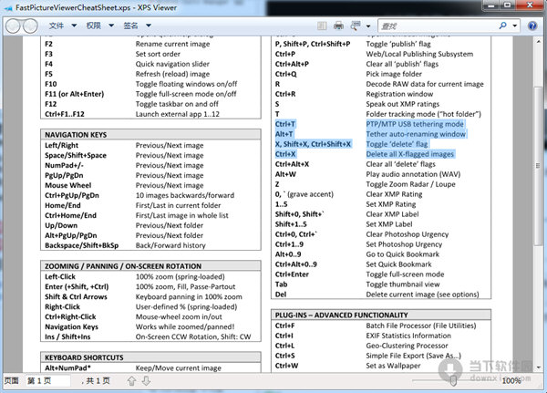Image resolution: width=547 pixels, height=393 pixels.
Task: Click 'Clear Photoshop Urgency' text
Action: coord(408,234)
